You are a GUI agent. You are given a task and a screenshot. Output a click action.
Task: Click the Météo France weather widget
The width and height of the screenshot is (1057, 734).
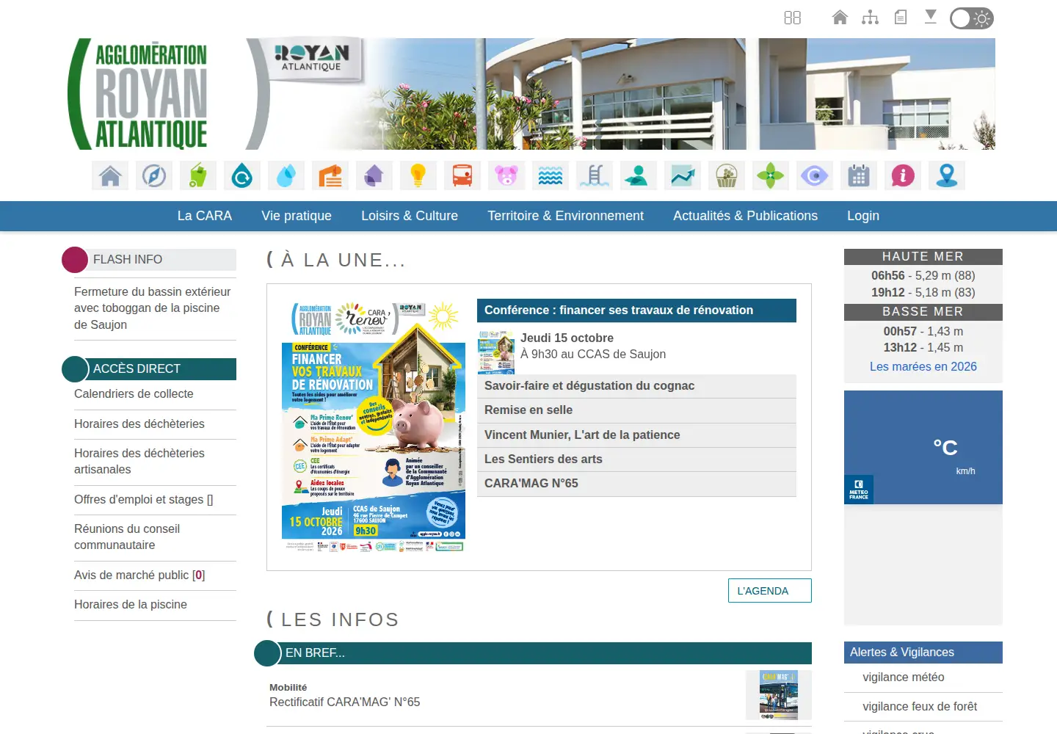[923, 447]
